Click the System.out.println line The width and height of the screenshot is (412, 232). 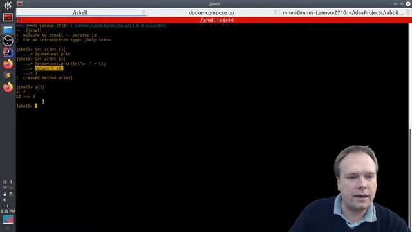[70, 64]
